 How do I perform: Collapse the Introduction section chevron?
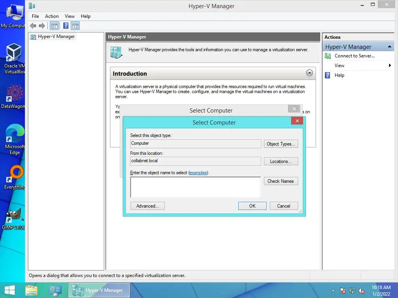click(x=309, y=73)
